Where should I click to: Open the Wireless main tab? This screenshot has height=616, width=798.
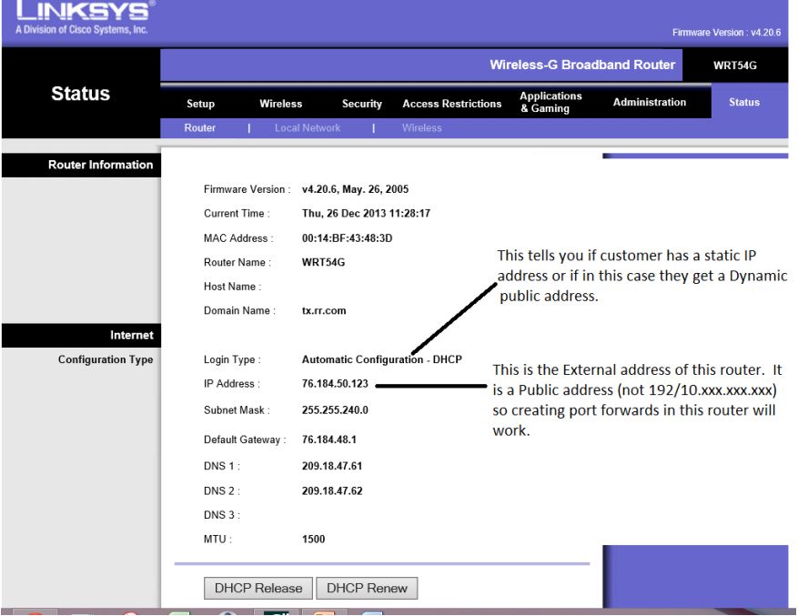pos(281,104)
